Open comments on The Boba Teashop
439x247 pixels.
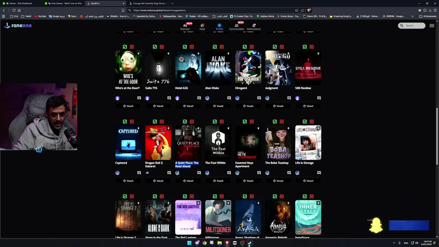pyautogui.click(x=289, y=173)
